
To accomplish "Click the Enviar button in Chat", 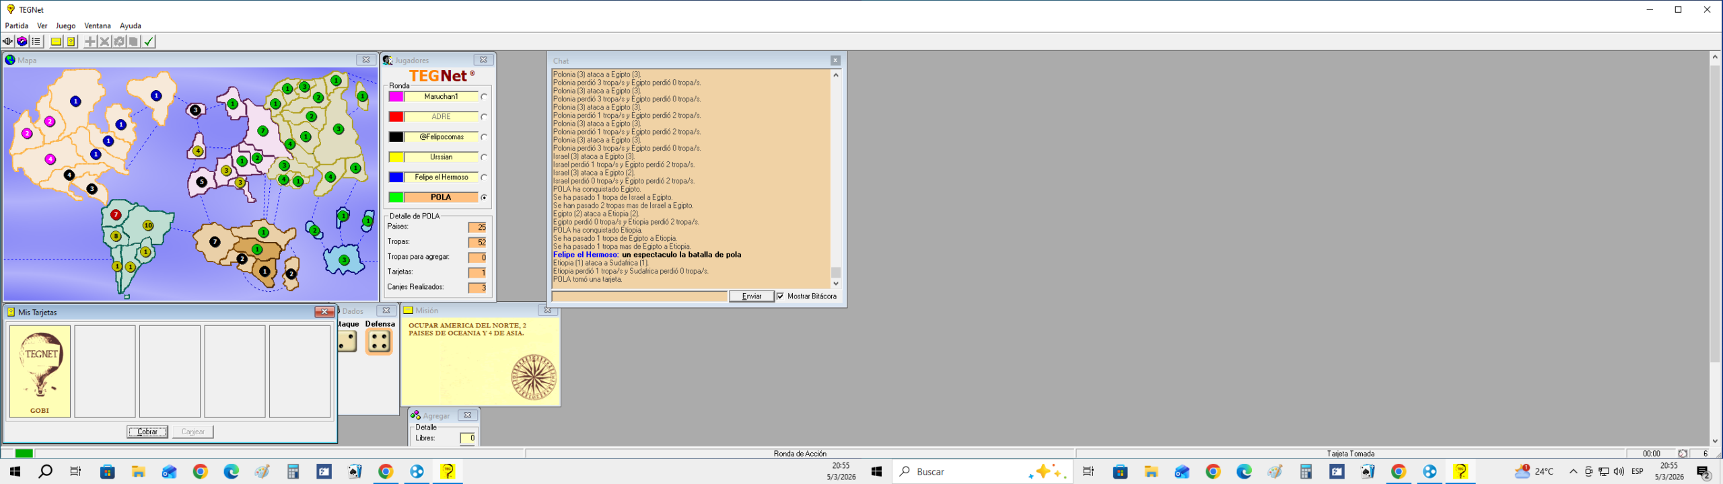I will 751,296.
